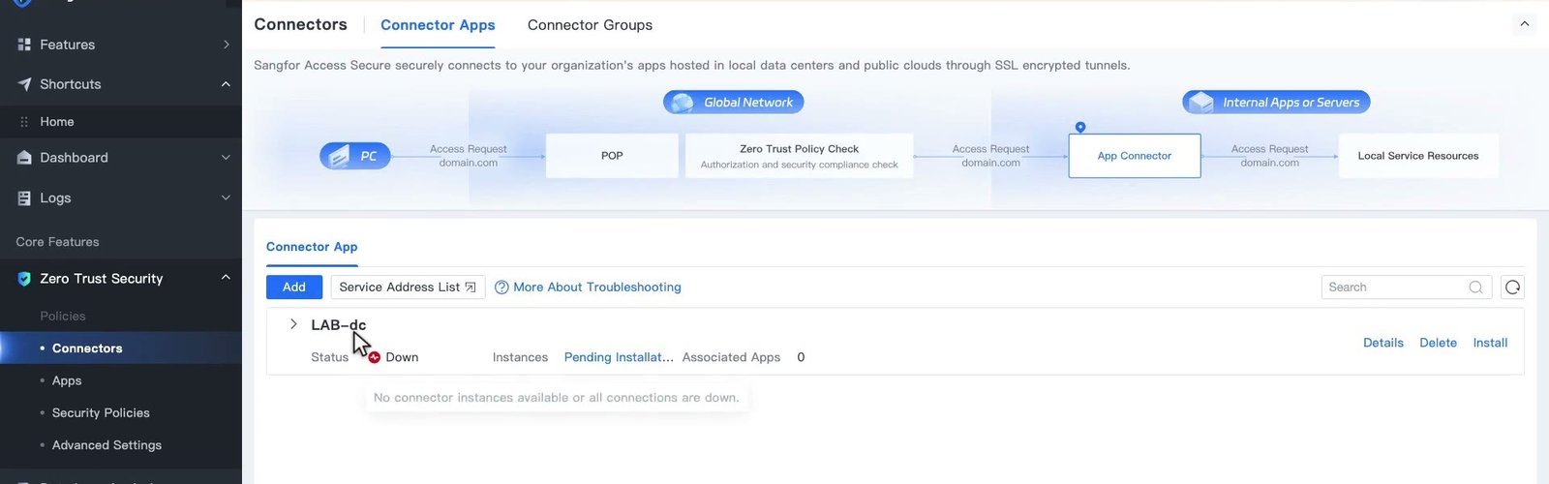This screenshot has width=1549, height=484.
Task: Click the search magnifier icon
Action: pos(1475,287)
